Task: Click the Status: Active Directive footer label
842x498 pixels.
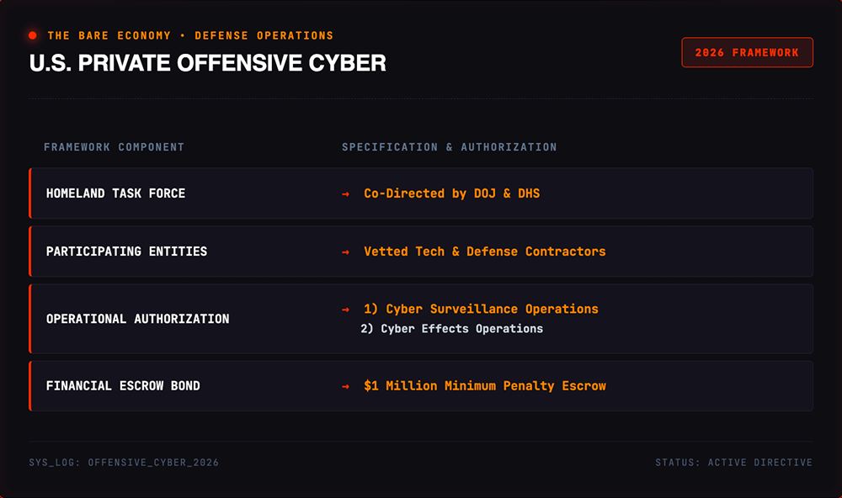Action: click(x=733, y=463)
